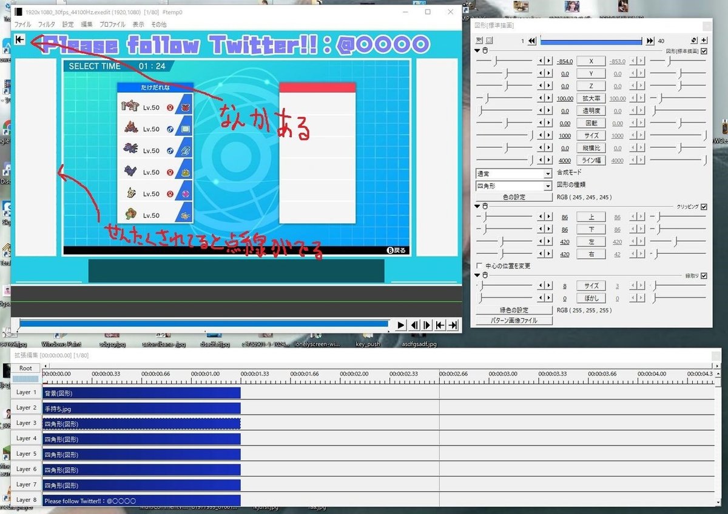The height and width of the screenshot is (514, 728).
Task: Collapse the クリッピング section triangle
Action: (477, 207)
